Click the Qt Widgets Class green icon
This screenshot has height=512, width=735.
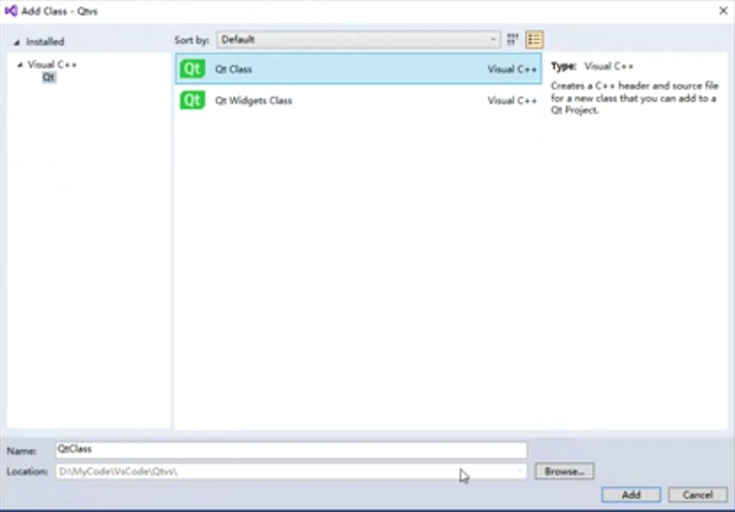point(192,100)
